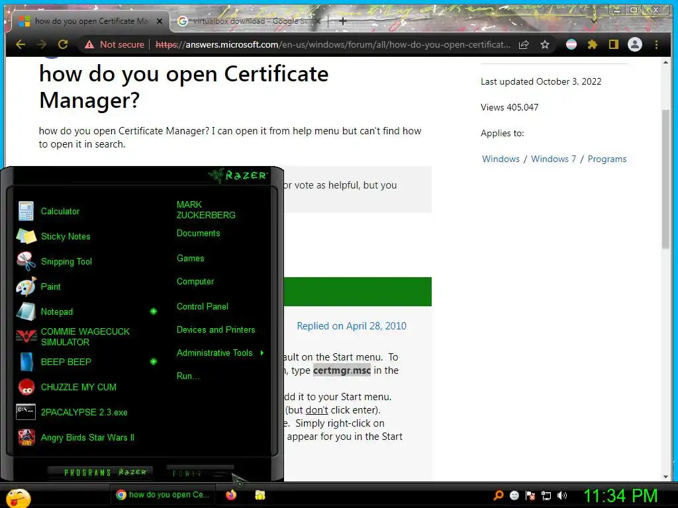Open the BEEP BEEP program entry

click(66, 362)
